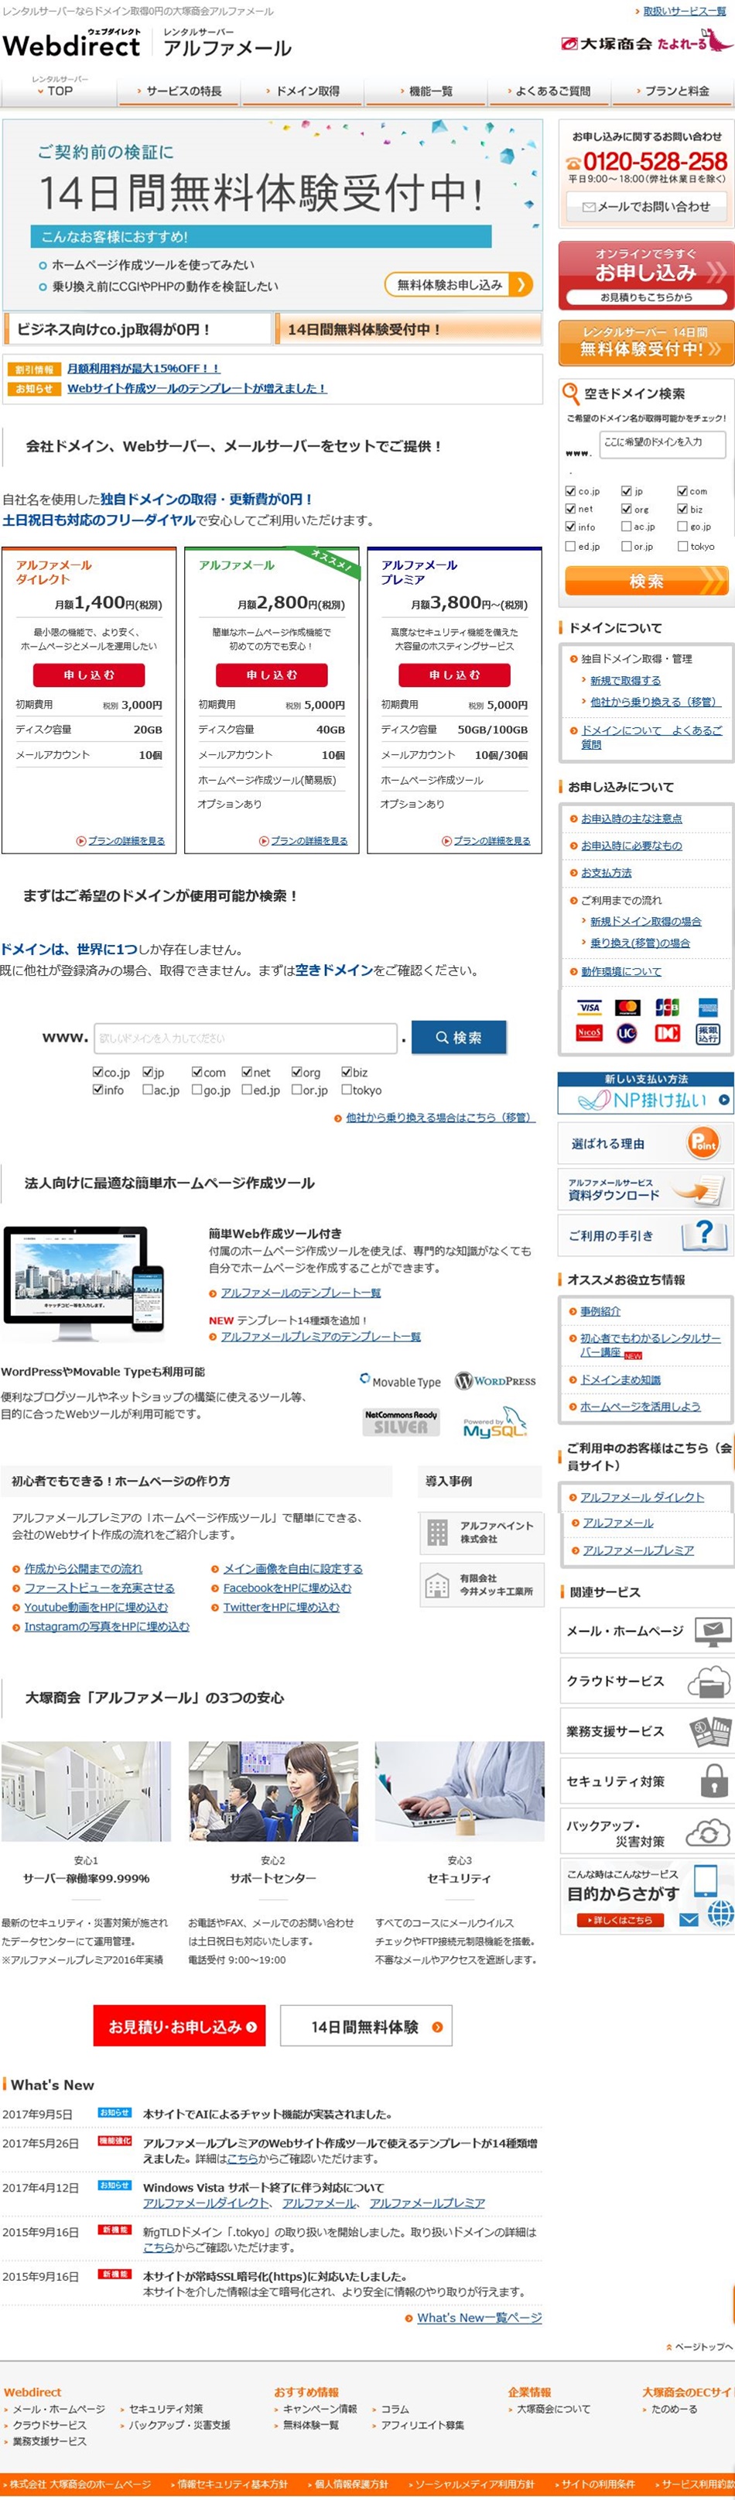Viewport: 735px width, 2500px height.
Task: Open the よくあるご質問 navigation tab
Action: (x=549, y=91)
